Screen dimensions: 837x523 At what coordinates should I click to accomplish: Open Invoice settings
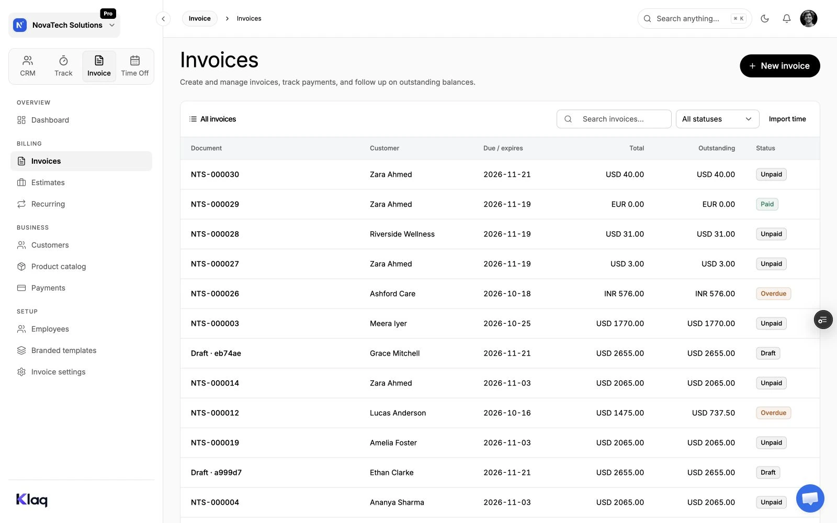click(x=81, y=372)
